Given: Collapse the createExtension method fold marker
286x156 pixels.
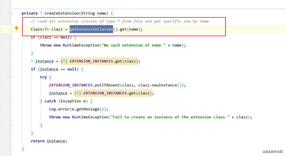Looking at the screenshot, I should [11, 13].
